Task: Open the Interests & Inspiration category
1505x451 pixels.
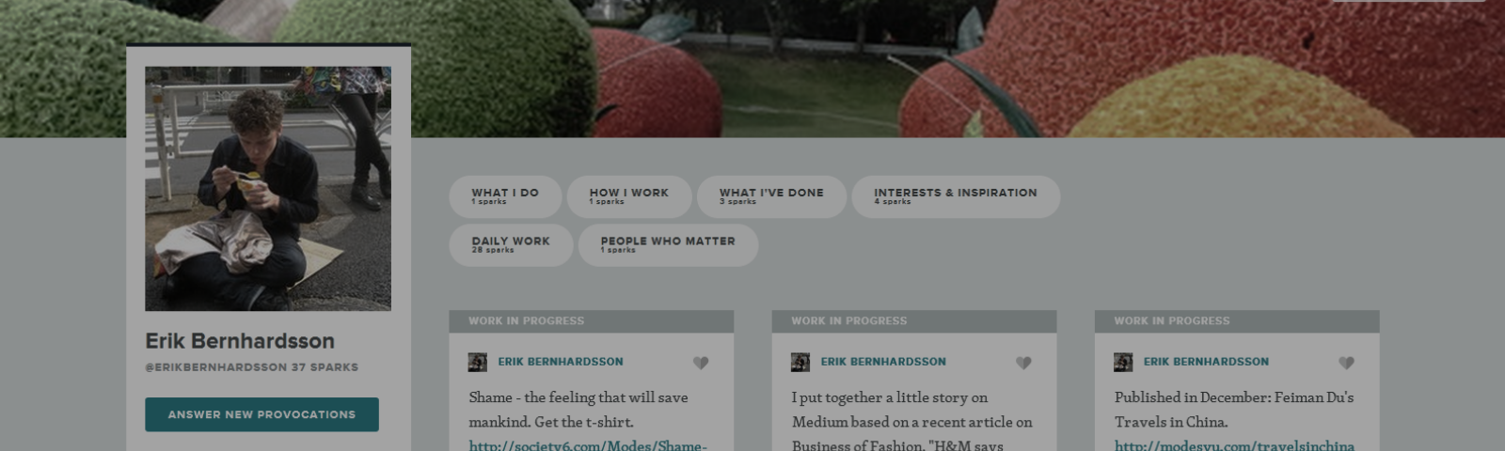Action: 956,196
